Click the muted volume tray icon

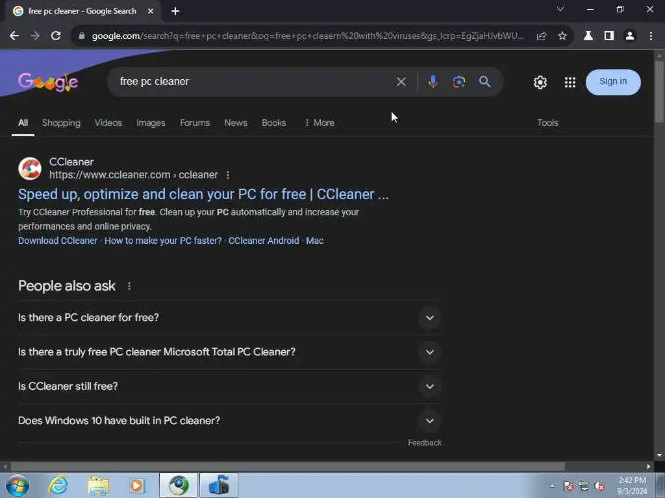pos(599,486)
